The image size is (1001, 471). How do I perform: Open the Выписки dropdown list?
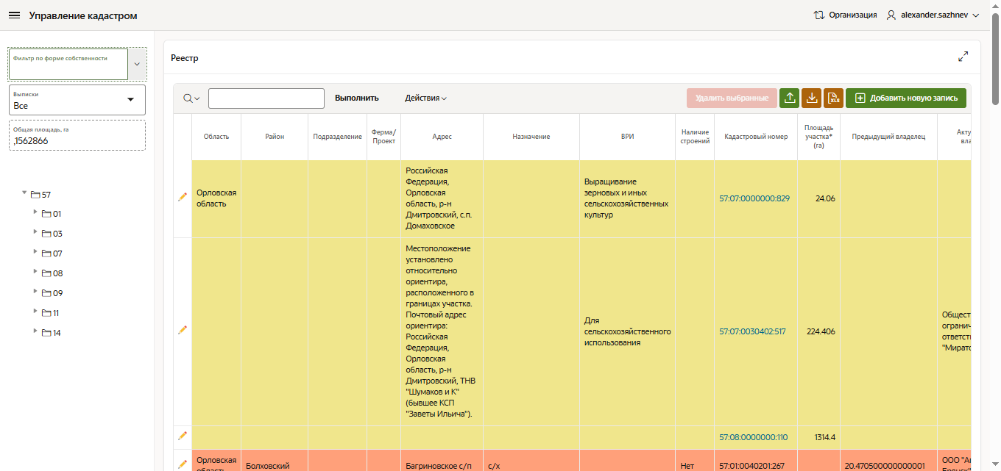[x=131, y=100]
